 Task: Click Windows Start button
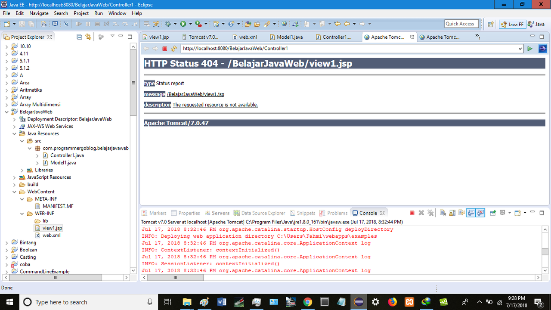click(9, 302)
